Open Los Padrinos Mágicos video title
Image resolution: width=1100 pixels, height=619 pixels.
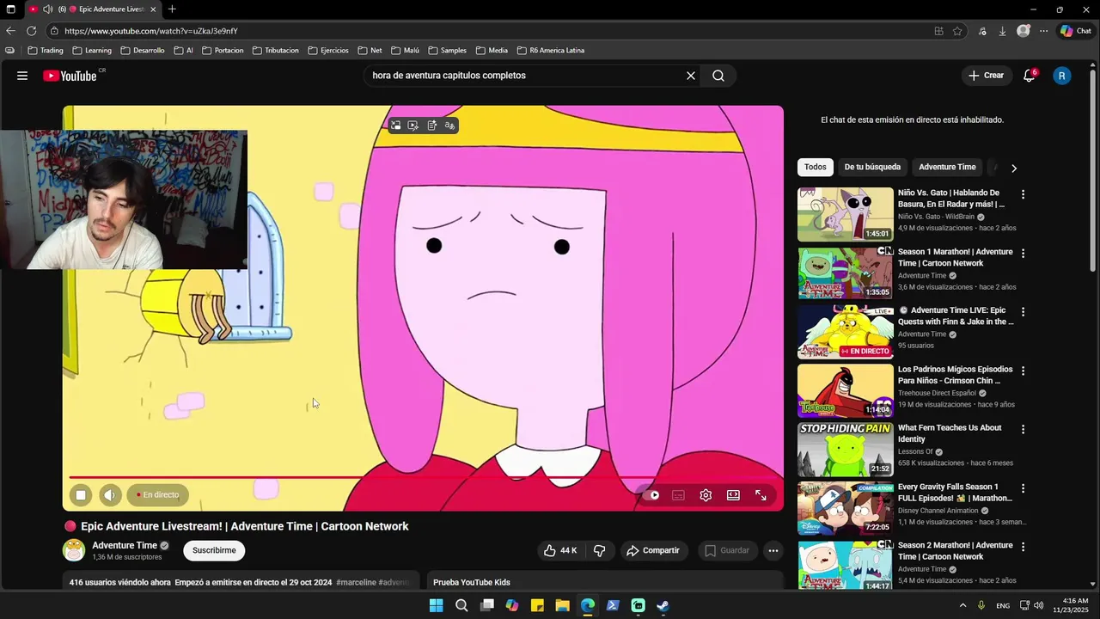(955, 375)
